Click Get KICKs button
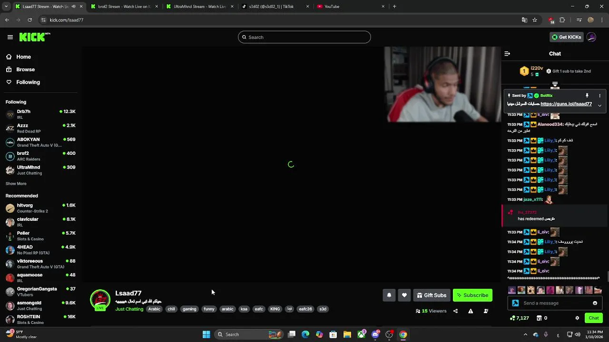 coord(566,37)
